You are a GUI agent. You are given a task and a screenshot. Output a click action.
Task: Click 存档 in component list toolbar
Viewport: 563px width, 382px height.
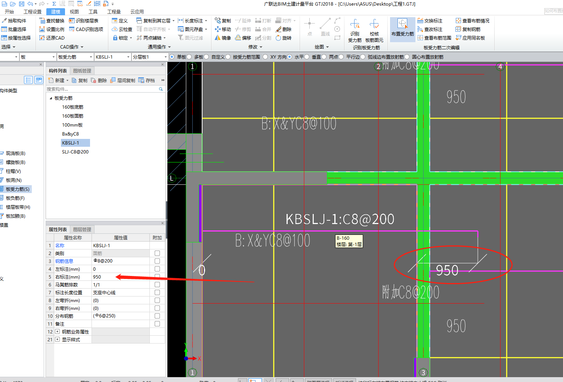click(x=147, y=80)
